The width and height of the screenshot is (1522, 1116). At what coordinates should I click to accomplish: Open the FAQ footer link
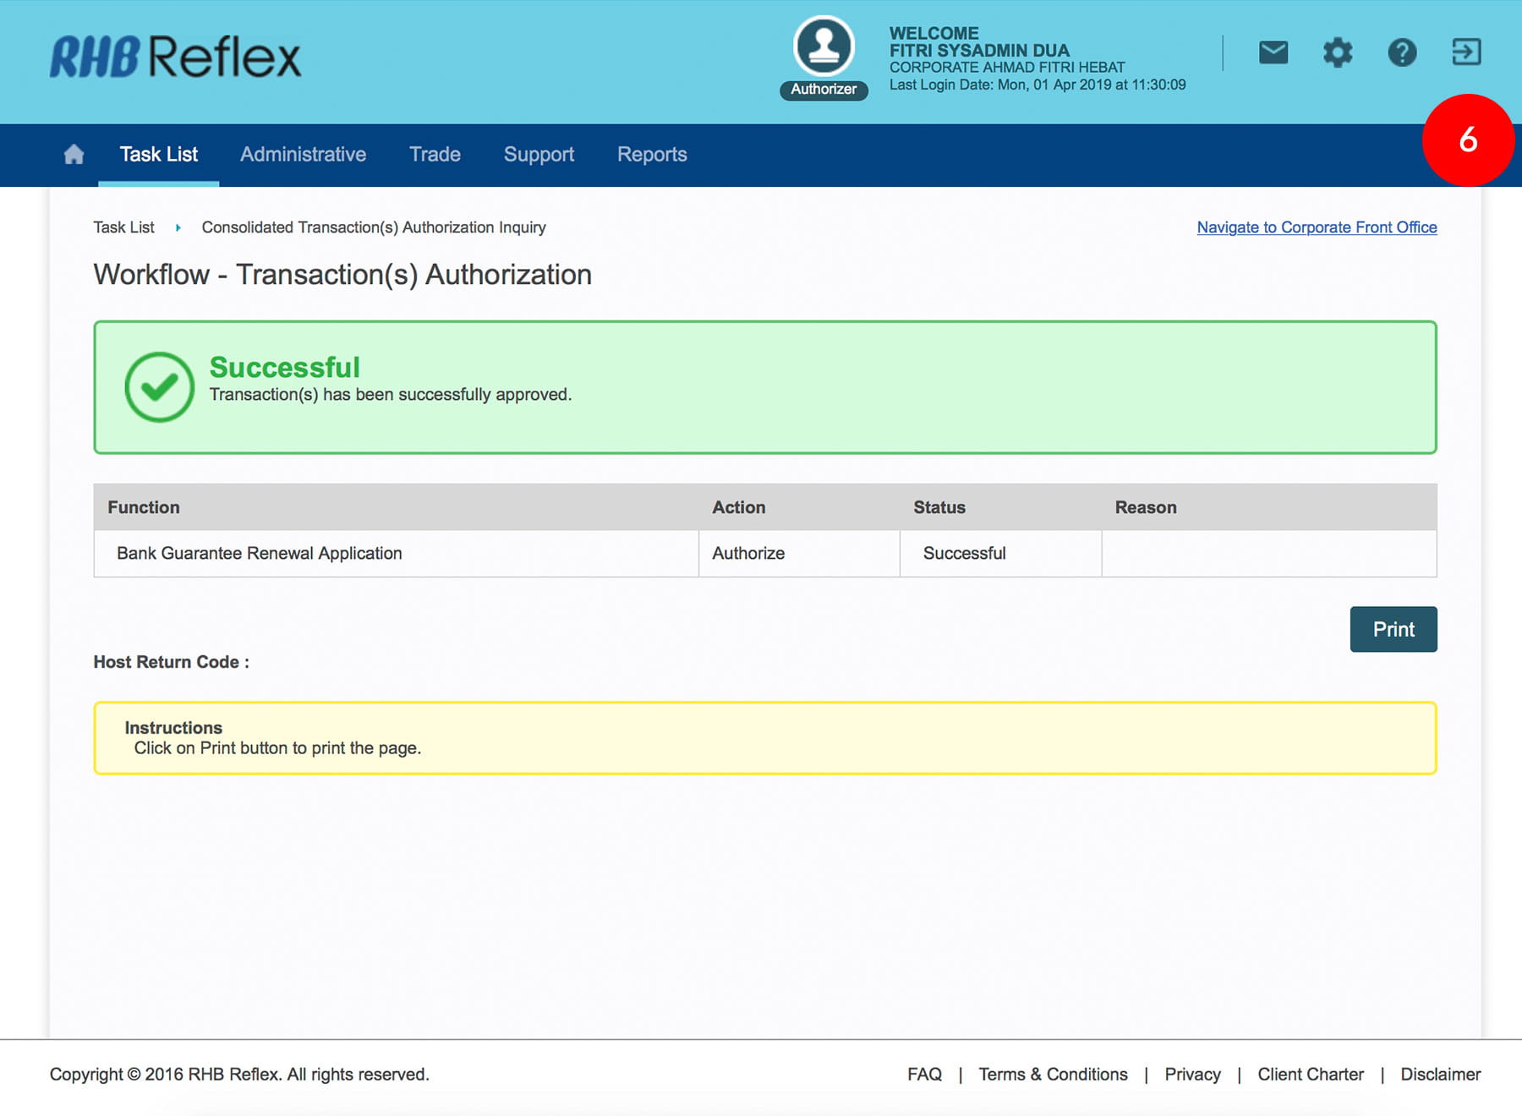click(x=924, y=1074)
